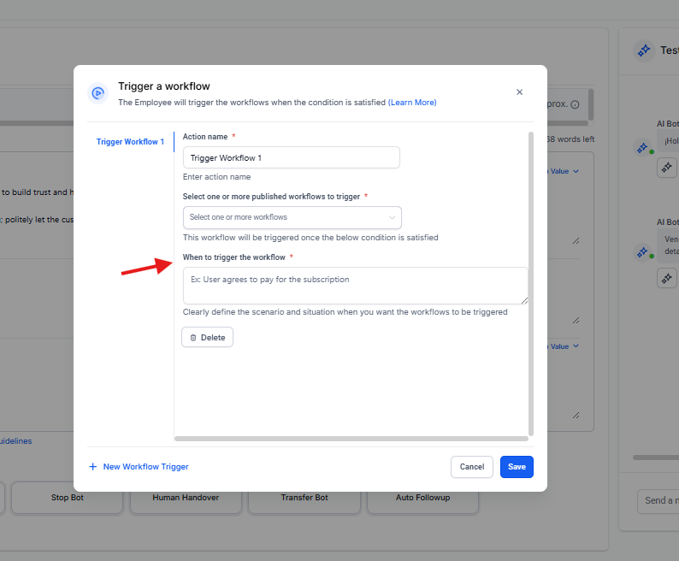The width and height of the screenshot is (679, 561).
Task: Click the plus icon beside New Workflow Trigger
Action: [92, 467]
